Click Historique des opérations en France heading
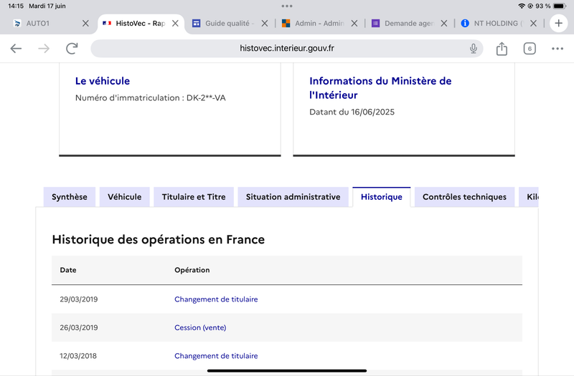 [158, 239]
